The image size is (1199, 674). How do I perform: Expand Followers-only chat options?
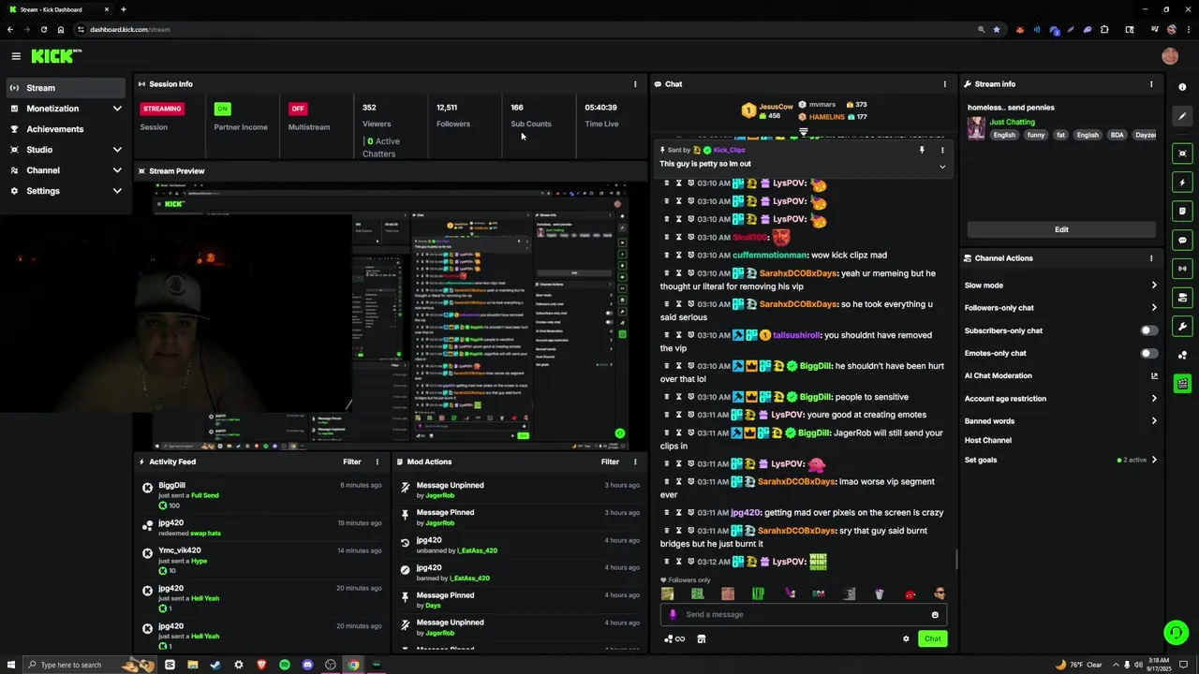coord(1154,308)
